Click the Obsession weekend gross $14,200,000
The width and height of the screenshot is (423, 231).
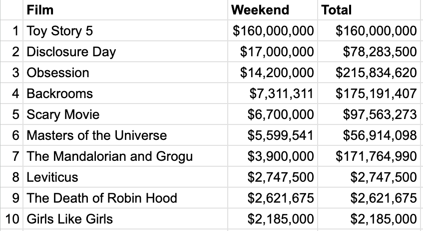(x=273, y=72)
